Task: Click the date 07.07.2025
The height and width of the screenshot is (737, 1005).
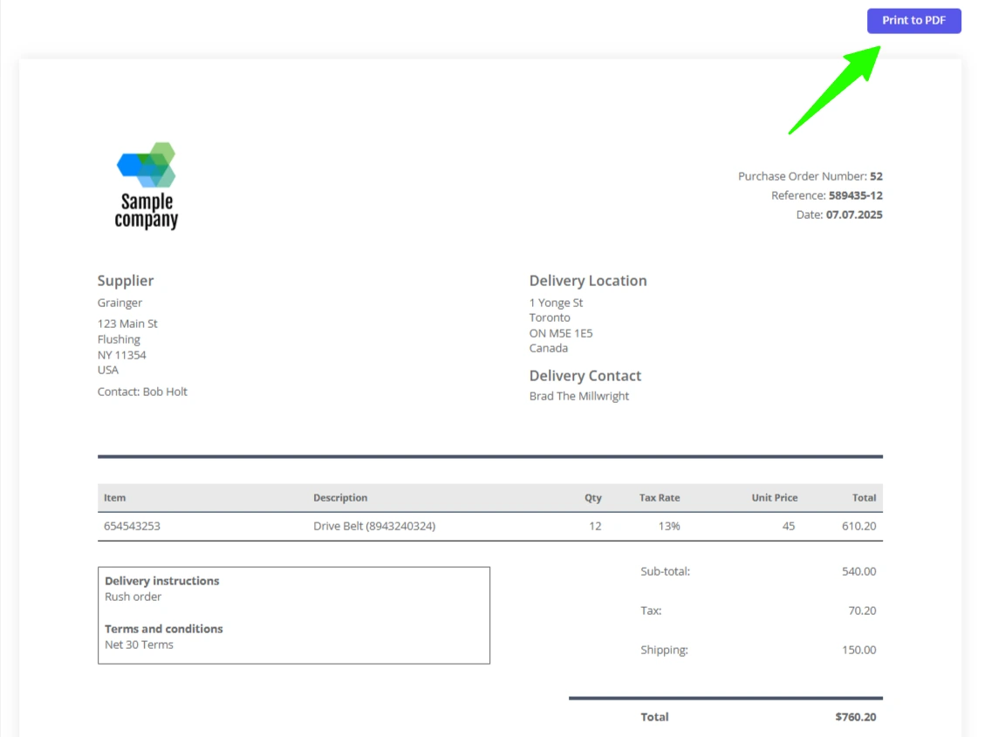Action: [854, 215]
